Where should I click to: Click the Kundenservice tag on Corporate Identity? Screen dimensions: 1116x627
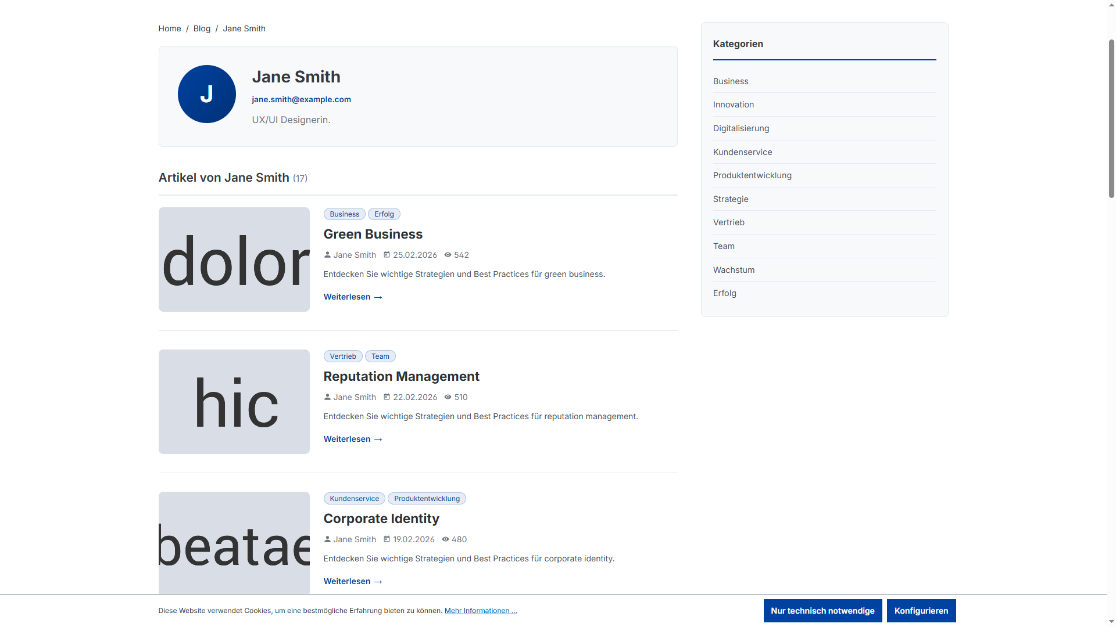(x=355, y=499)
